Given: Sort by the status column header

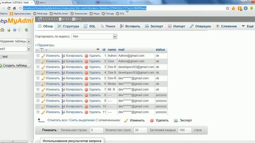Looking at the screenshot, I should coord(160,50).
